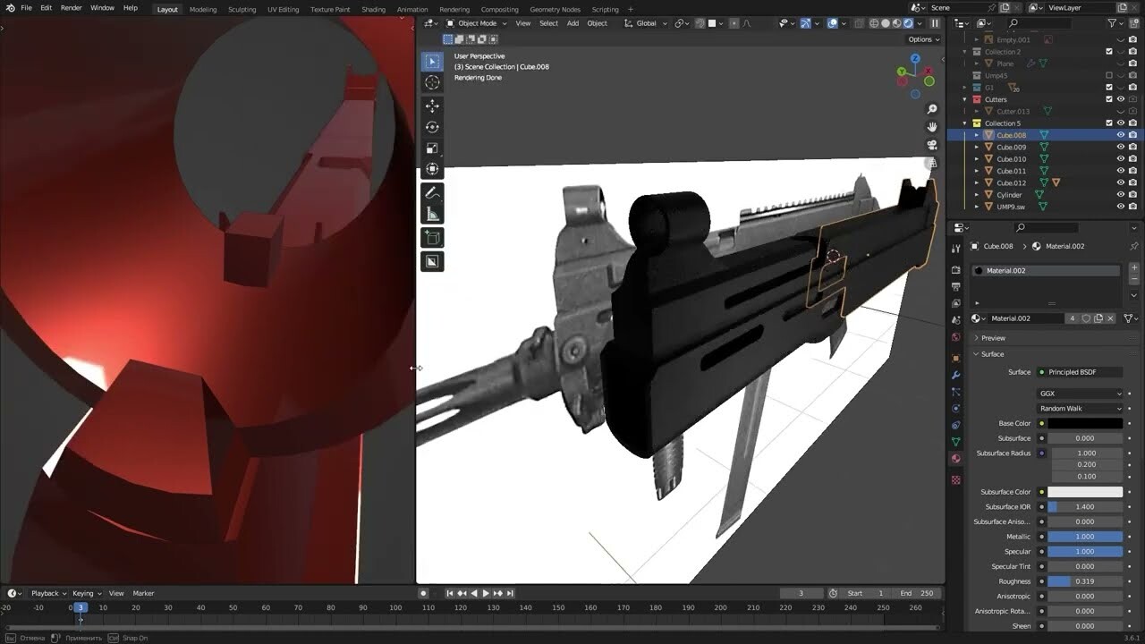1145x644 pixels.
Task: Open the Add Cube tool
Action: [432, 238]
